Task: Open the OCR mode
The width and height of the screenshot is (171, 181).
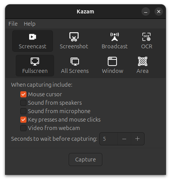Action: 146,41
